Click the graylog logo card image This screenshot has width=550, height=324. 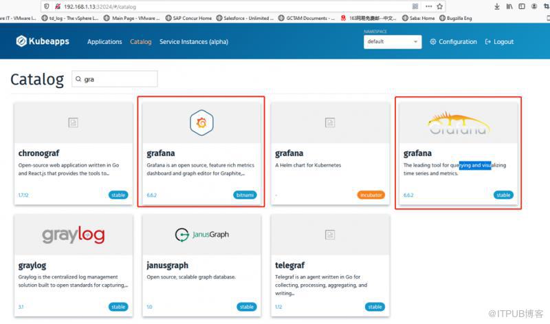pos(74,235)
